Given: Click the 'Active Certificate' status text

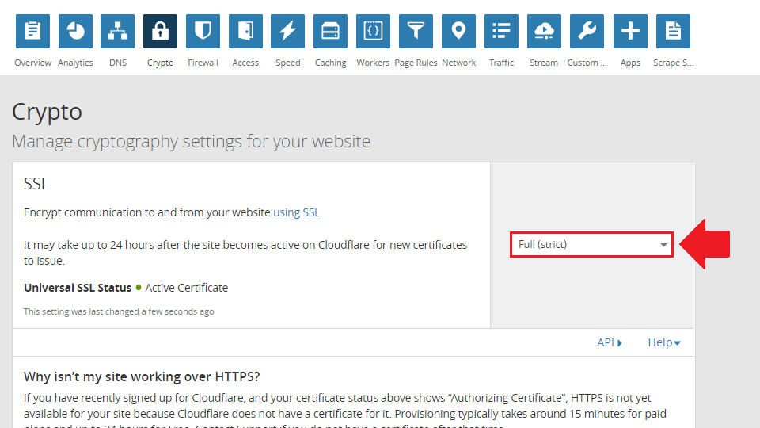Looking at the screenshot, I should 187,288.
